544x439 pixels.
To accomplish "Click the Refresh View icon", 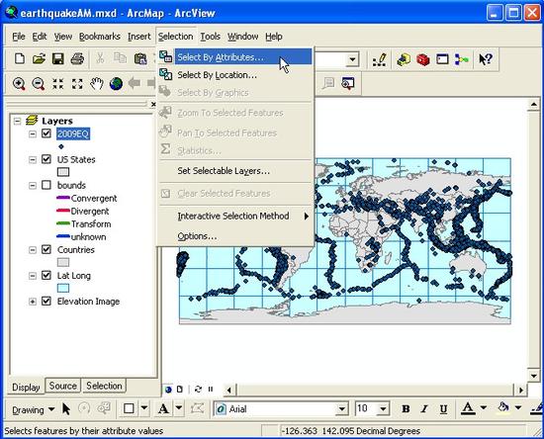I will pyautogui.click(x=198, y=389).
